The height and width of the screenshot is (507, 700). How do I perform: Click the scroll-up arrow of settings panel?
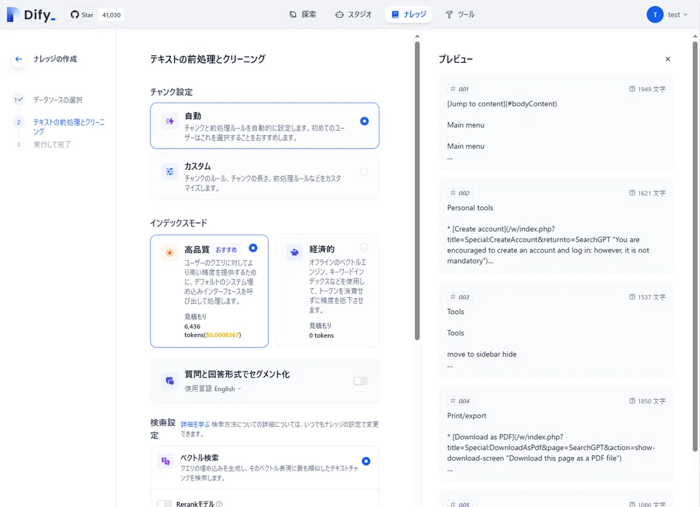tap(417, 36)
